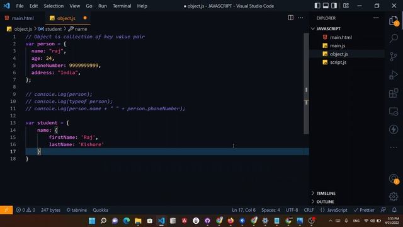Show additional activity bar views ellipsis
The image size is (403, 227).
tap(394, 148)
